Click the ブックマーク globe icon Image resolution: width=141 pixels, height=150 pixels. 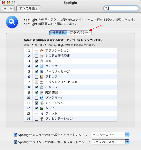(x=41, y=98)
